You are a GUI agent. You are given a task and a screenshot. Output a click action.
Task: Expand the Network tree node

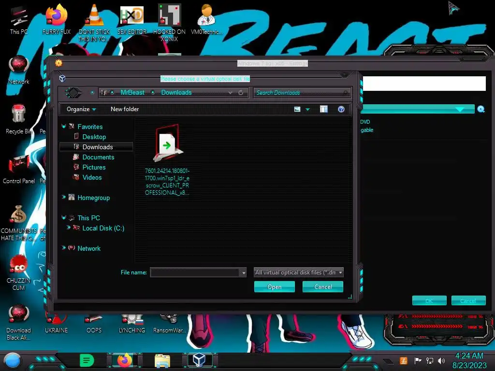click(x=63, y=248)
